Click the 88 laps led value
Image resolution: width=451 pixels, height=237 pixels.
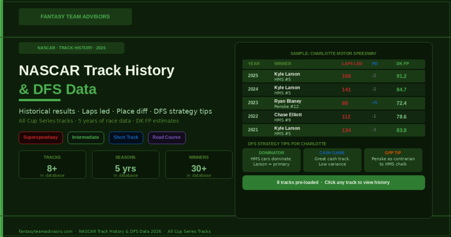(345, 103)
